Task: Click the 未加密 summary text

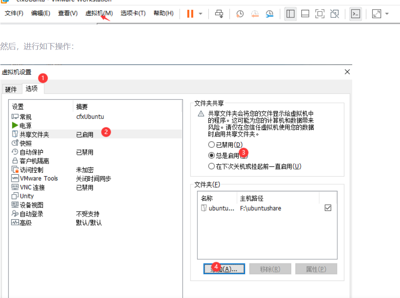Action: [85, 170]
